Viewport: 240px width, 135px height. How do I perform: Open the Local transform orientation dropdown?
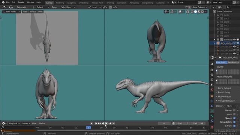pos(94,7)
